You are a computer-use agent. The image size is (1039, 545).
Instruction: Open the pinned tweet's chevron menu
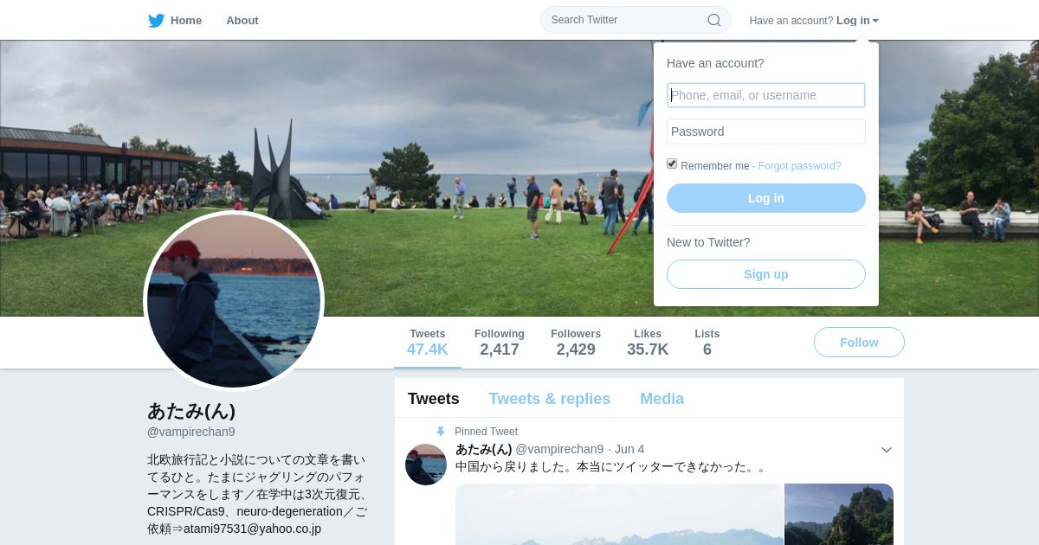point(887,450)
